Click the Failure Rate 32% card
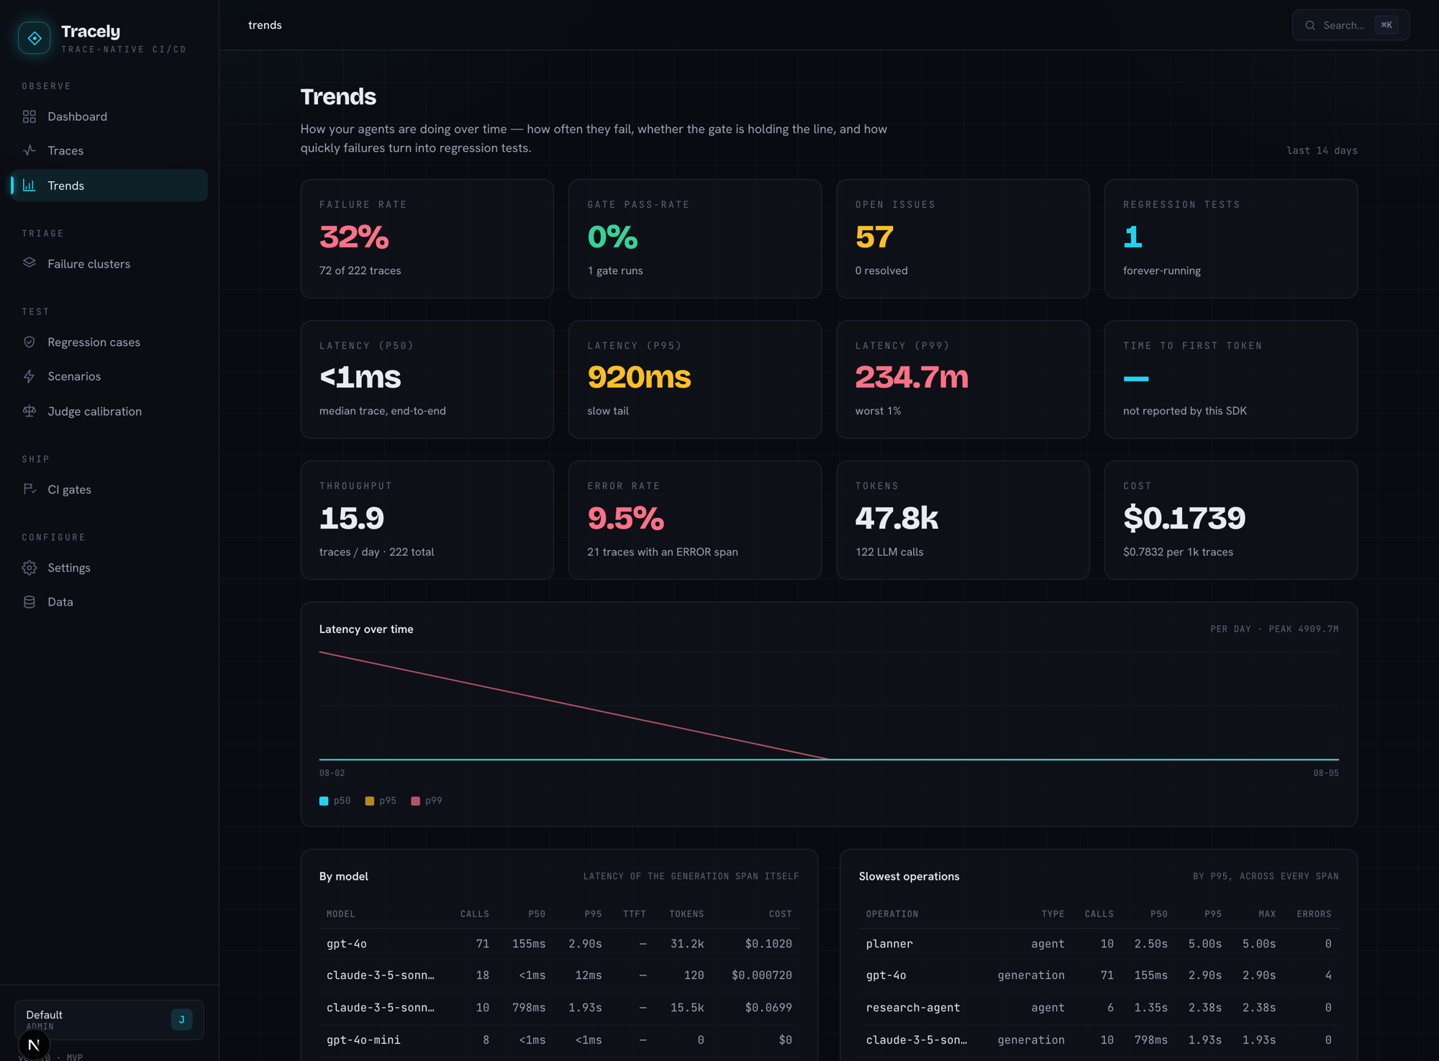This screenshot has height=1061, width=1439. click(x=427, y=239)
